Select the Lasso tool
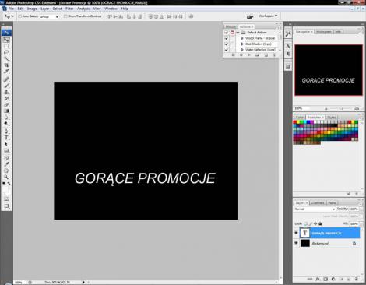 6,53
